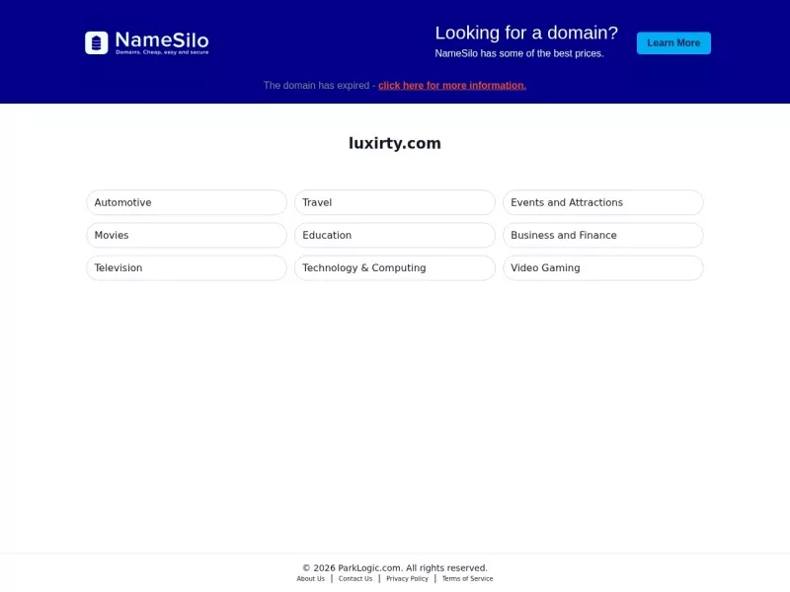
Task: Click 'The domain has expired' text
Action: coord(316,86)
